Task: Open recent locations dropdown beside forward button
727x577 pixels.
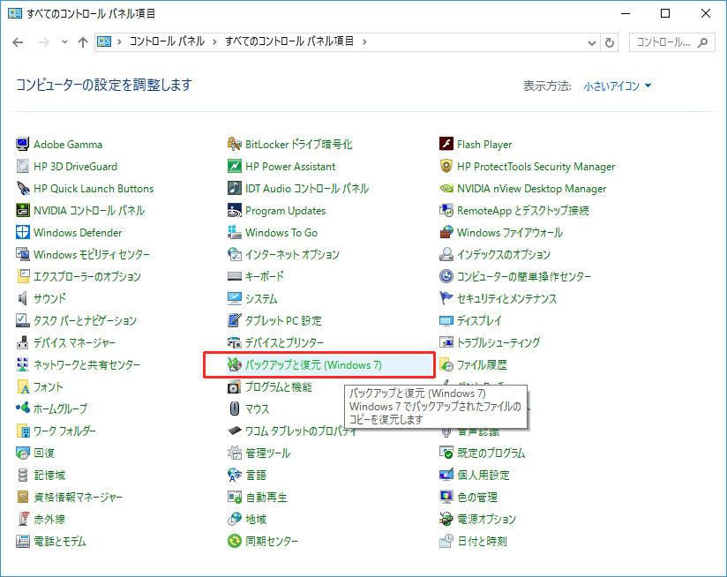Action: [64, 42]
